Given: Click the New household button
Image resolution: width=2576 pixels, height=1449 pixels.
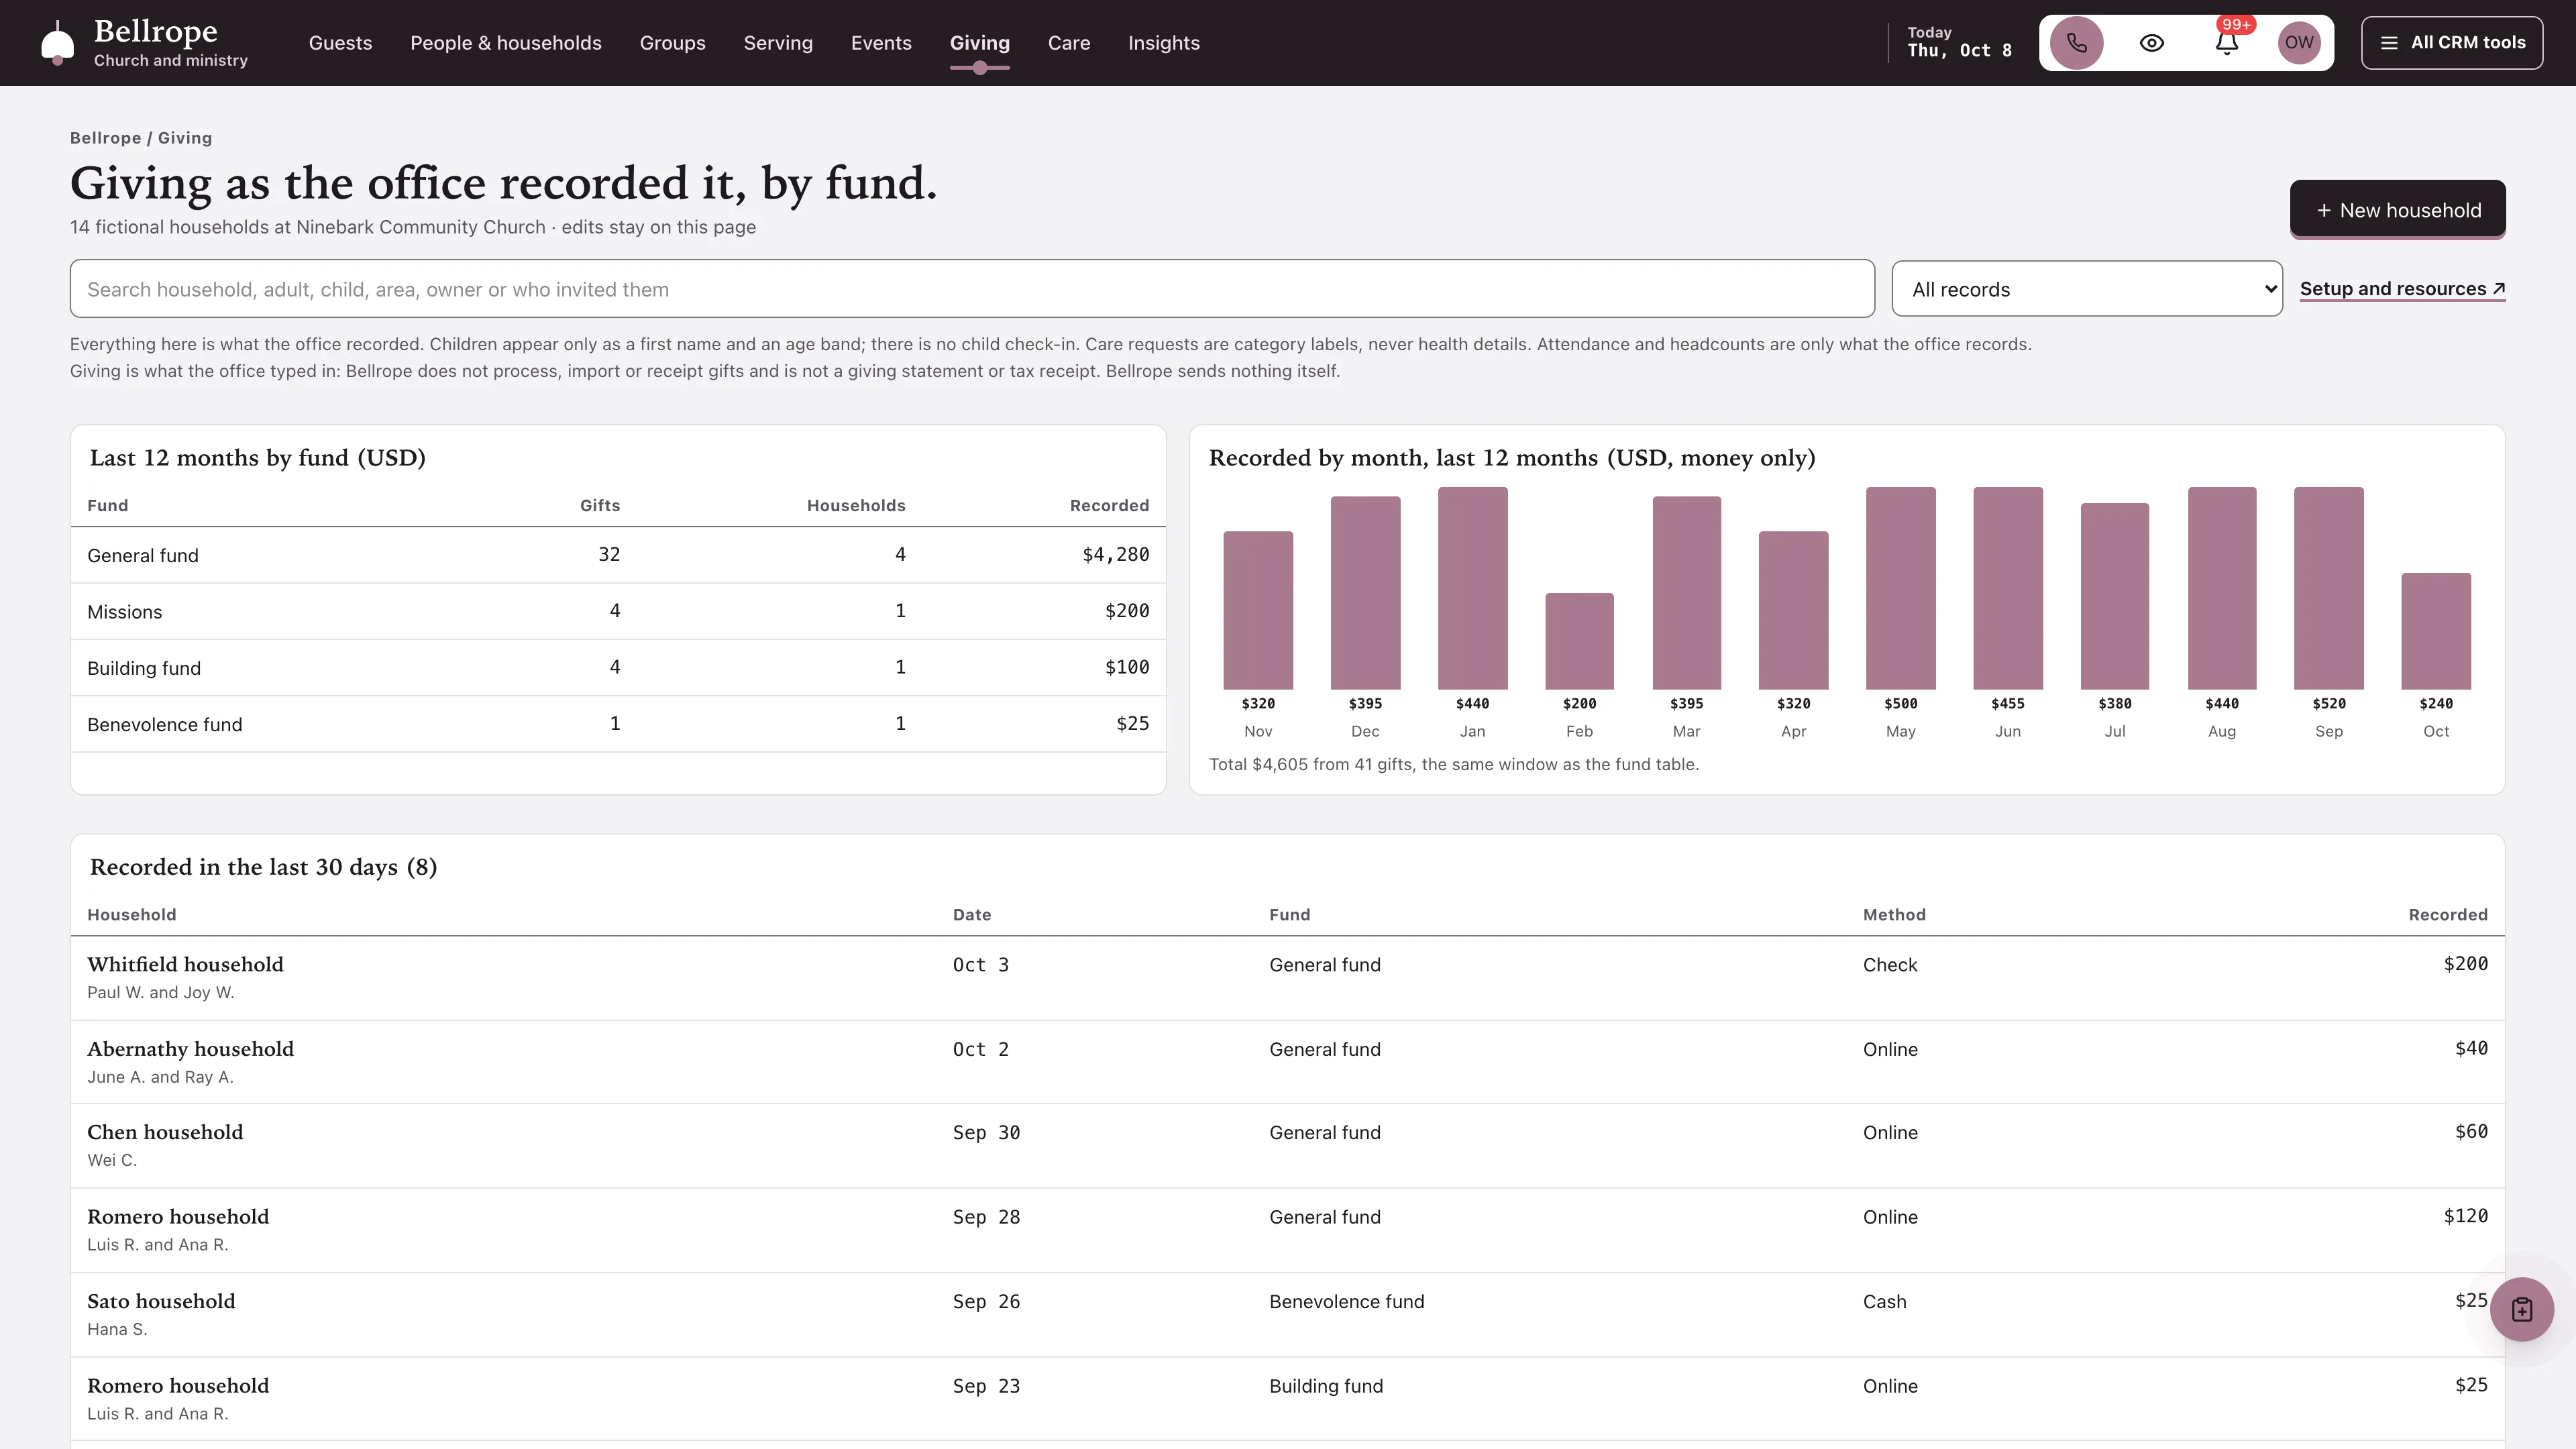Looking at the screenshot, I should [x=2397, y=210].
